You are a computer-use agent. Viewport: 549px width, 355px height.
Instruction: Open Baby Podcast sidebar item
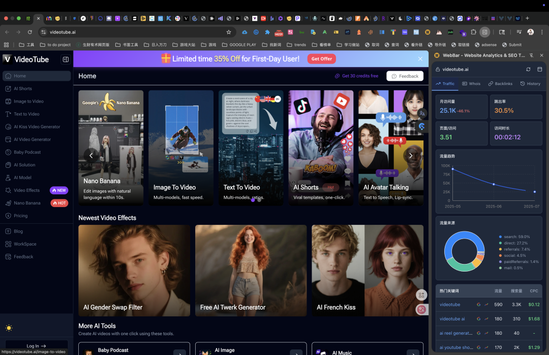point(37,152)
